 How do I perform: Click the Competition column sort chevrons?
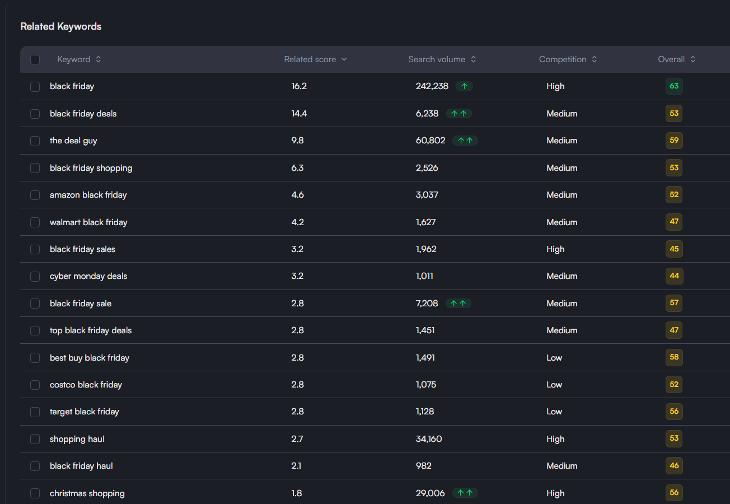[x=595, y=59]
